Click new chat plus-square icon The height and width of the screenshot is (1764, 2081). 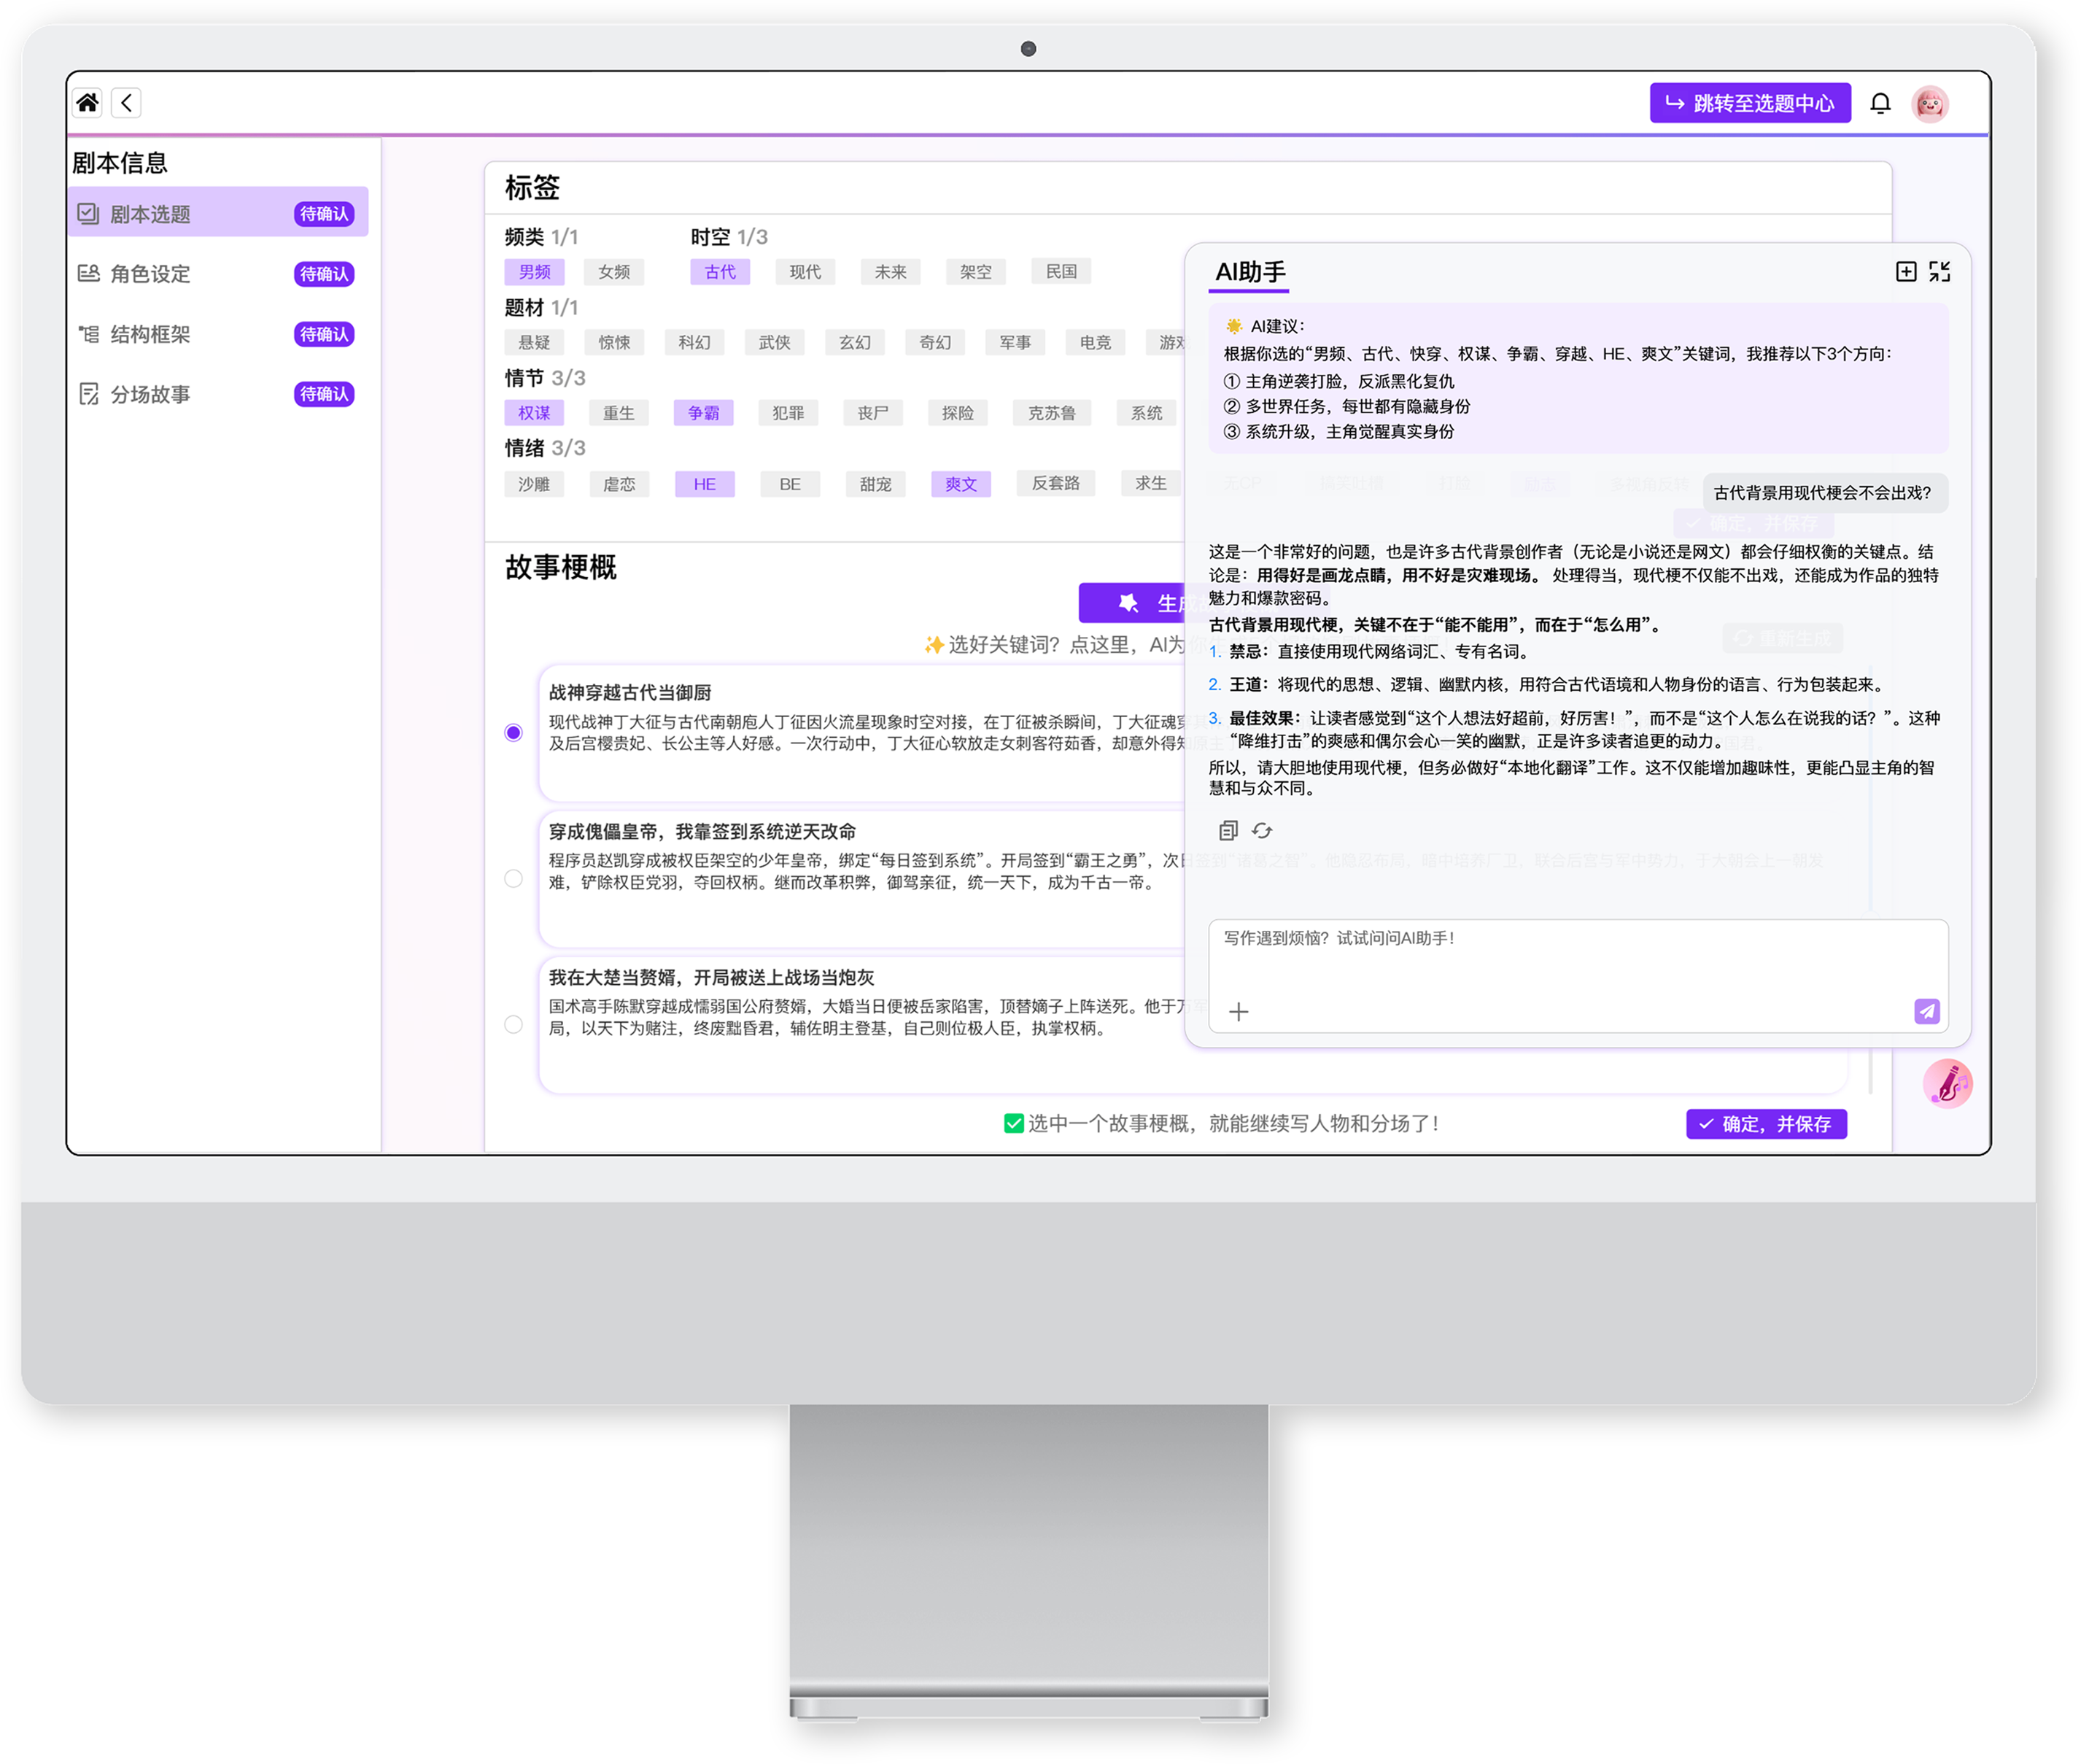click(1906, 271)
